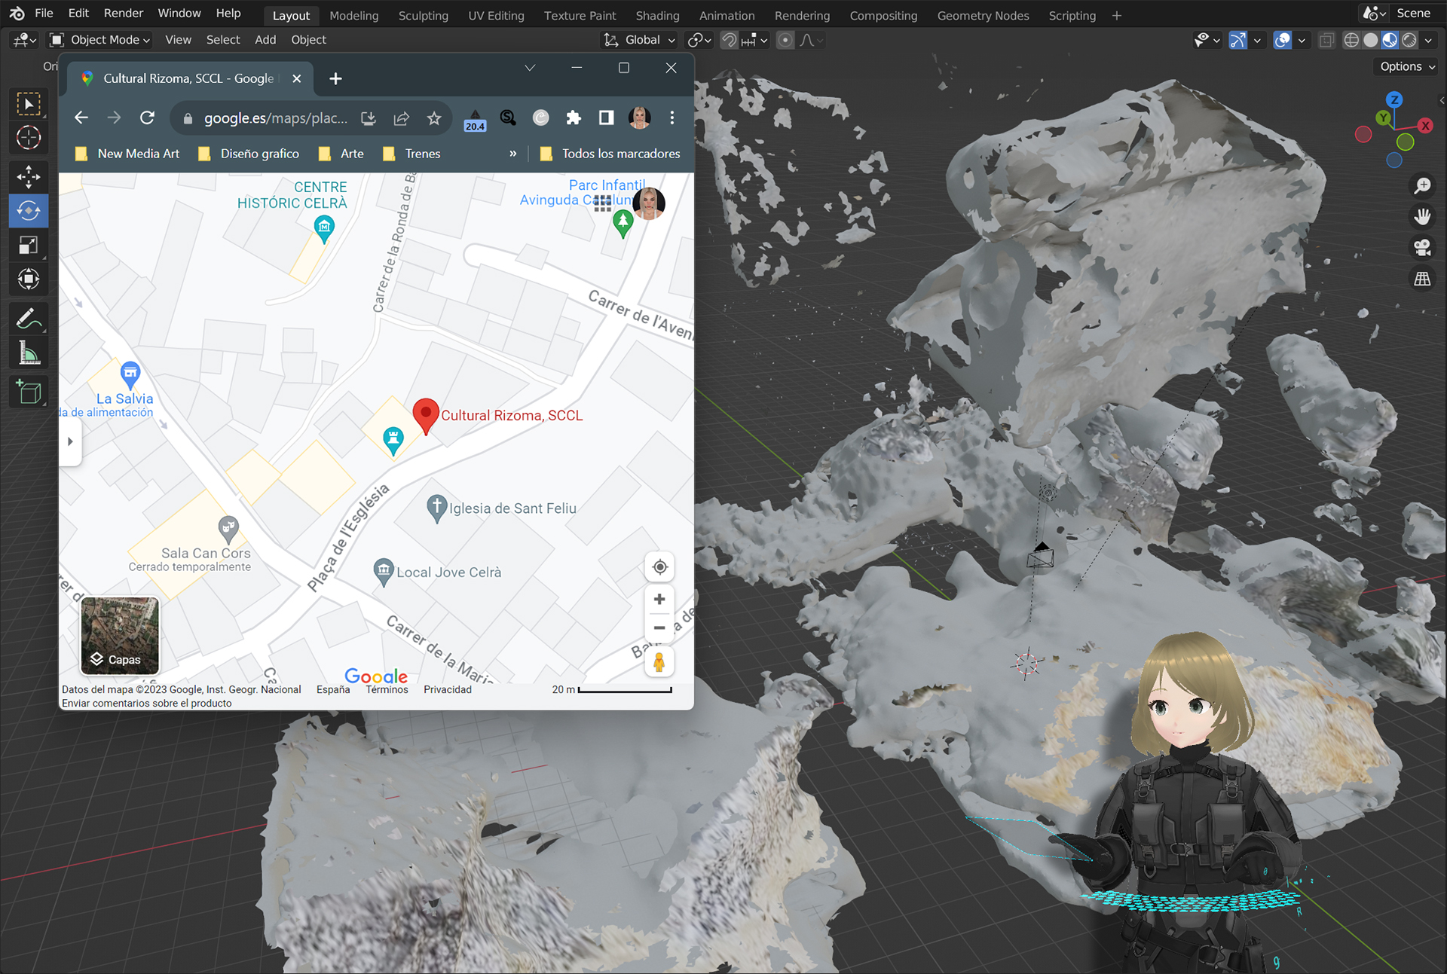
Task: Open the Términos link in map footer
Action: (x=387, y=689)
